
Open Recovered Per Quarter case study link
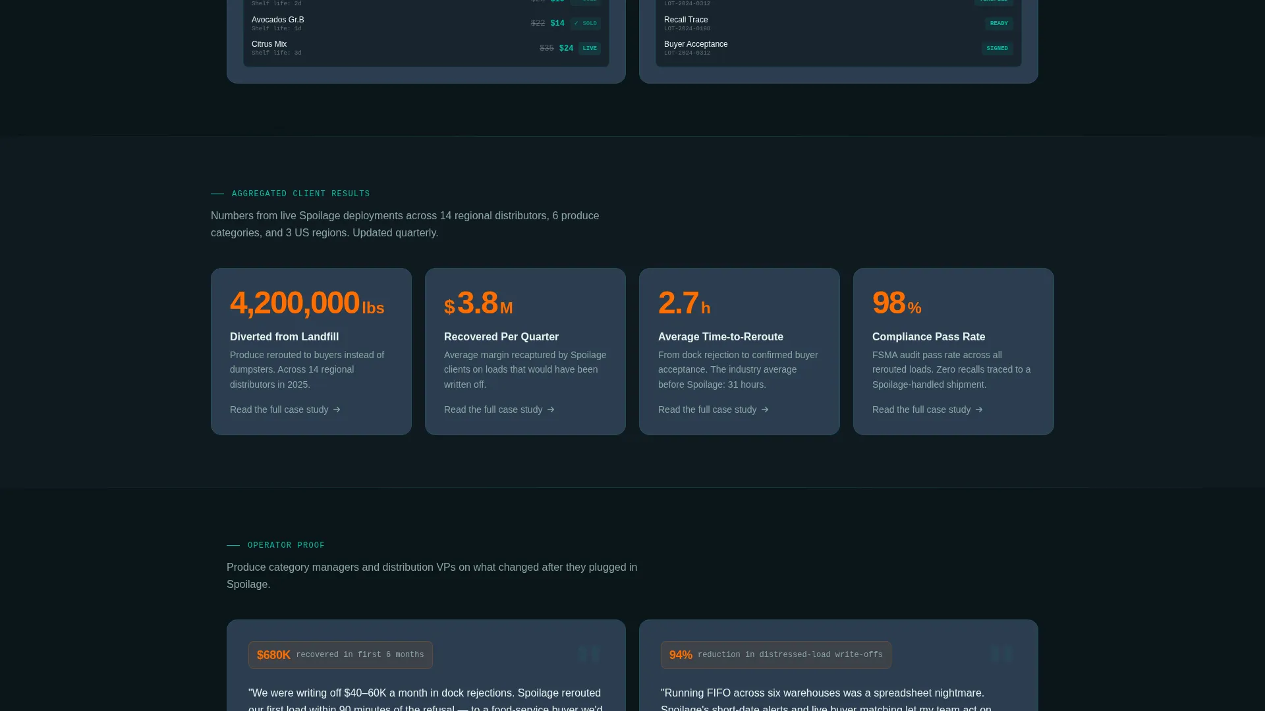tap(499, 409)
